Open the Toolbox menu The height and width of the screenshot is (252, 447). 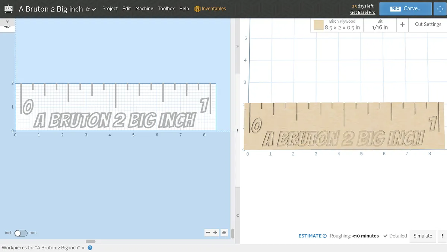pos(166,9)
